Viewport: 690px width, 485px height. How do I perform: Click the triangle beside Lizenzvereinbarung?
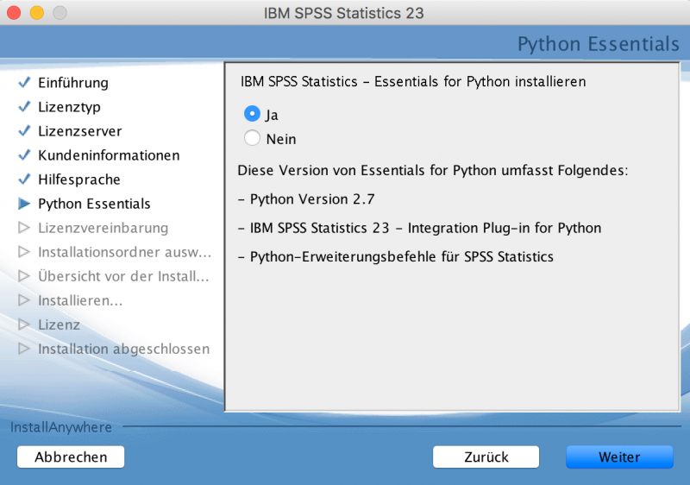[x=24, y=228]
